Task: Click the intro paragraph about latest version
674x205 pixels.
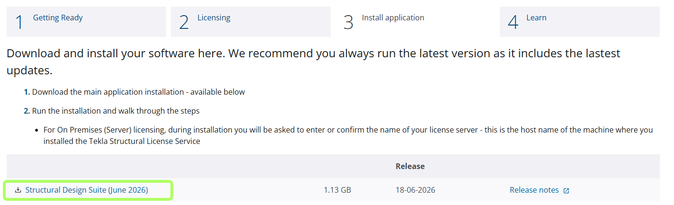Action: (x=313, y=62)
